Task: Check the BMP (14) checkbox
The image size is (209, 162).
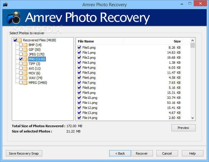Action: 21,45
